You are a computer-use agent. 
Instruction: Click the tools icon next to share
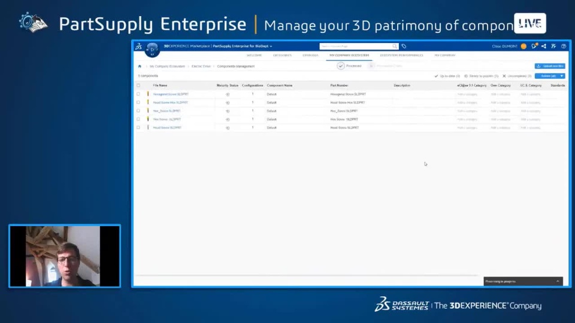click(553, 46)
